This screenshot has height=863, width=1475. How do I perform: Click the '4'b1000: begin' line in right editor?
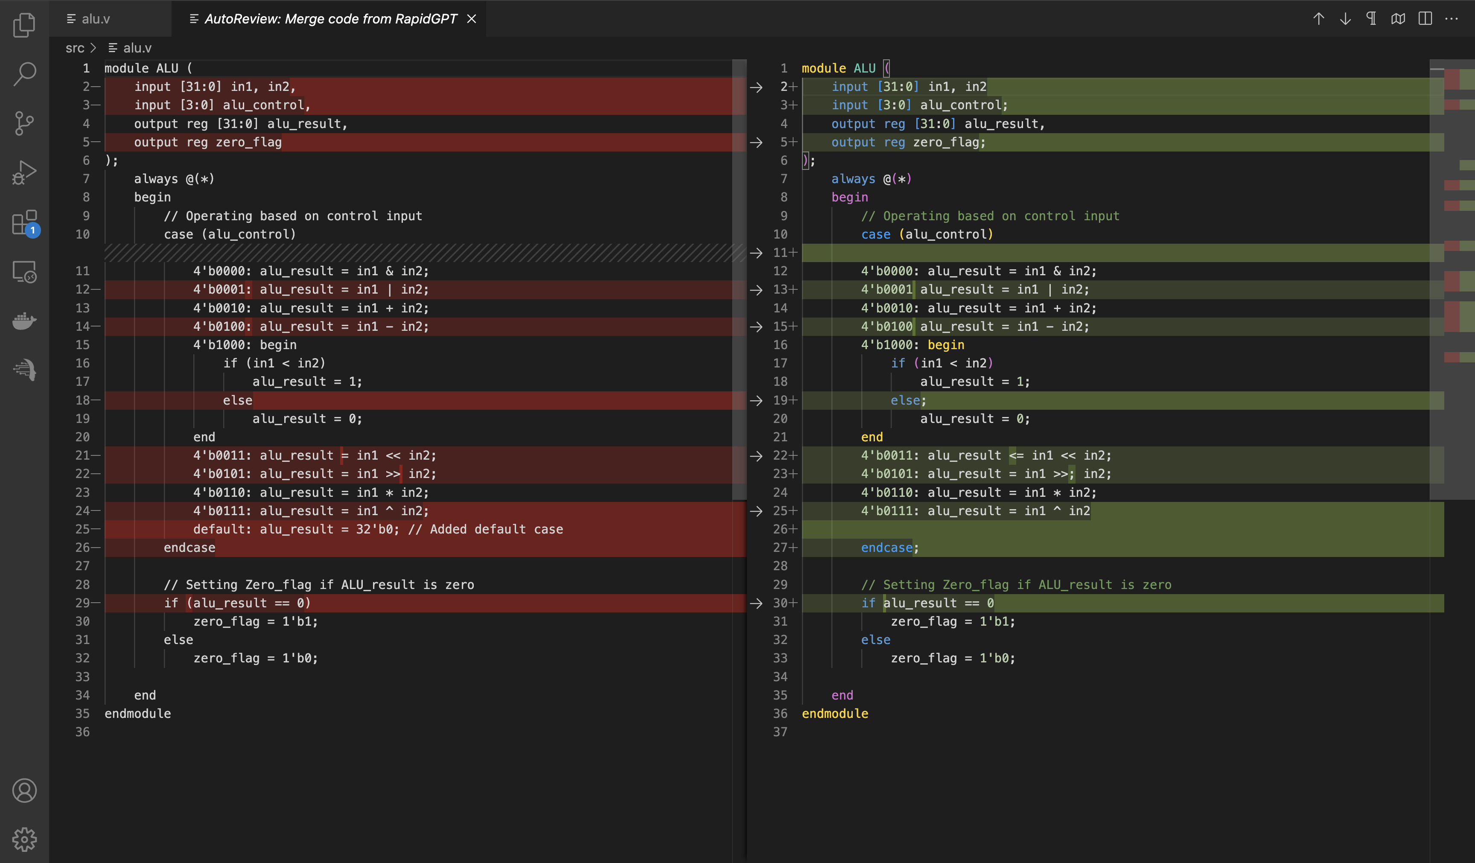click(x=912, y=345)
